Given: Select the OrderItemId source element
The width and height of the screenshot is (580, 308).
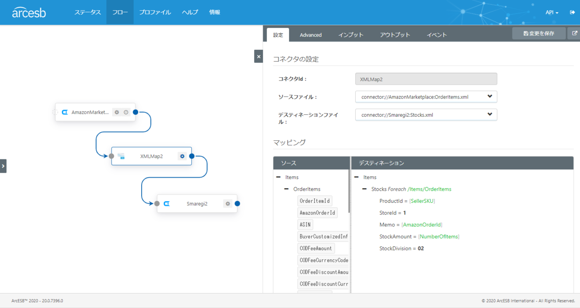Looking at the screenshot, I should pos(315,201).
